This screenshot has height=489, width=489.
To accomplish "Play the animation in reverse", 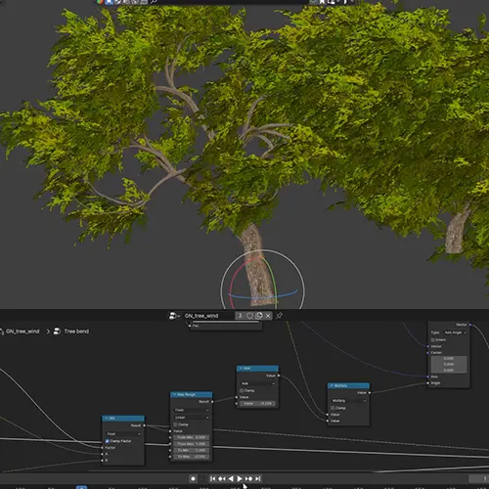I will point(231,478).
